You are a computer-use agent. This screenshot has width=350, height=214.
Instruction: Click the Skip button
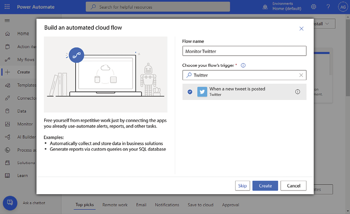(x=243, y=186)
